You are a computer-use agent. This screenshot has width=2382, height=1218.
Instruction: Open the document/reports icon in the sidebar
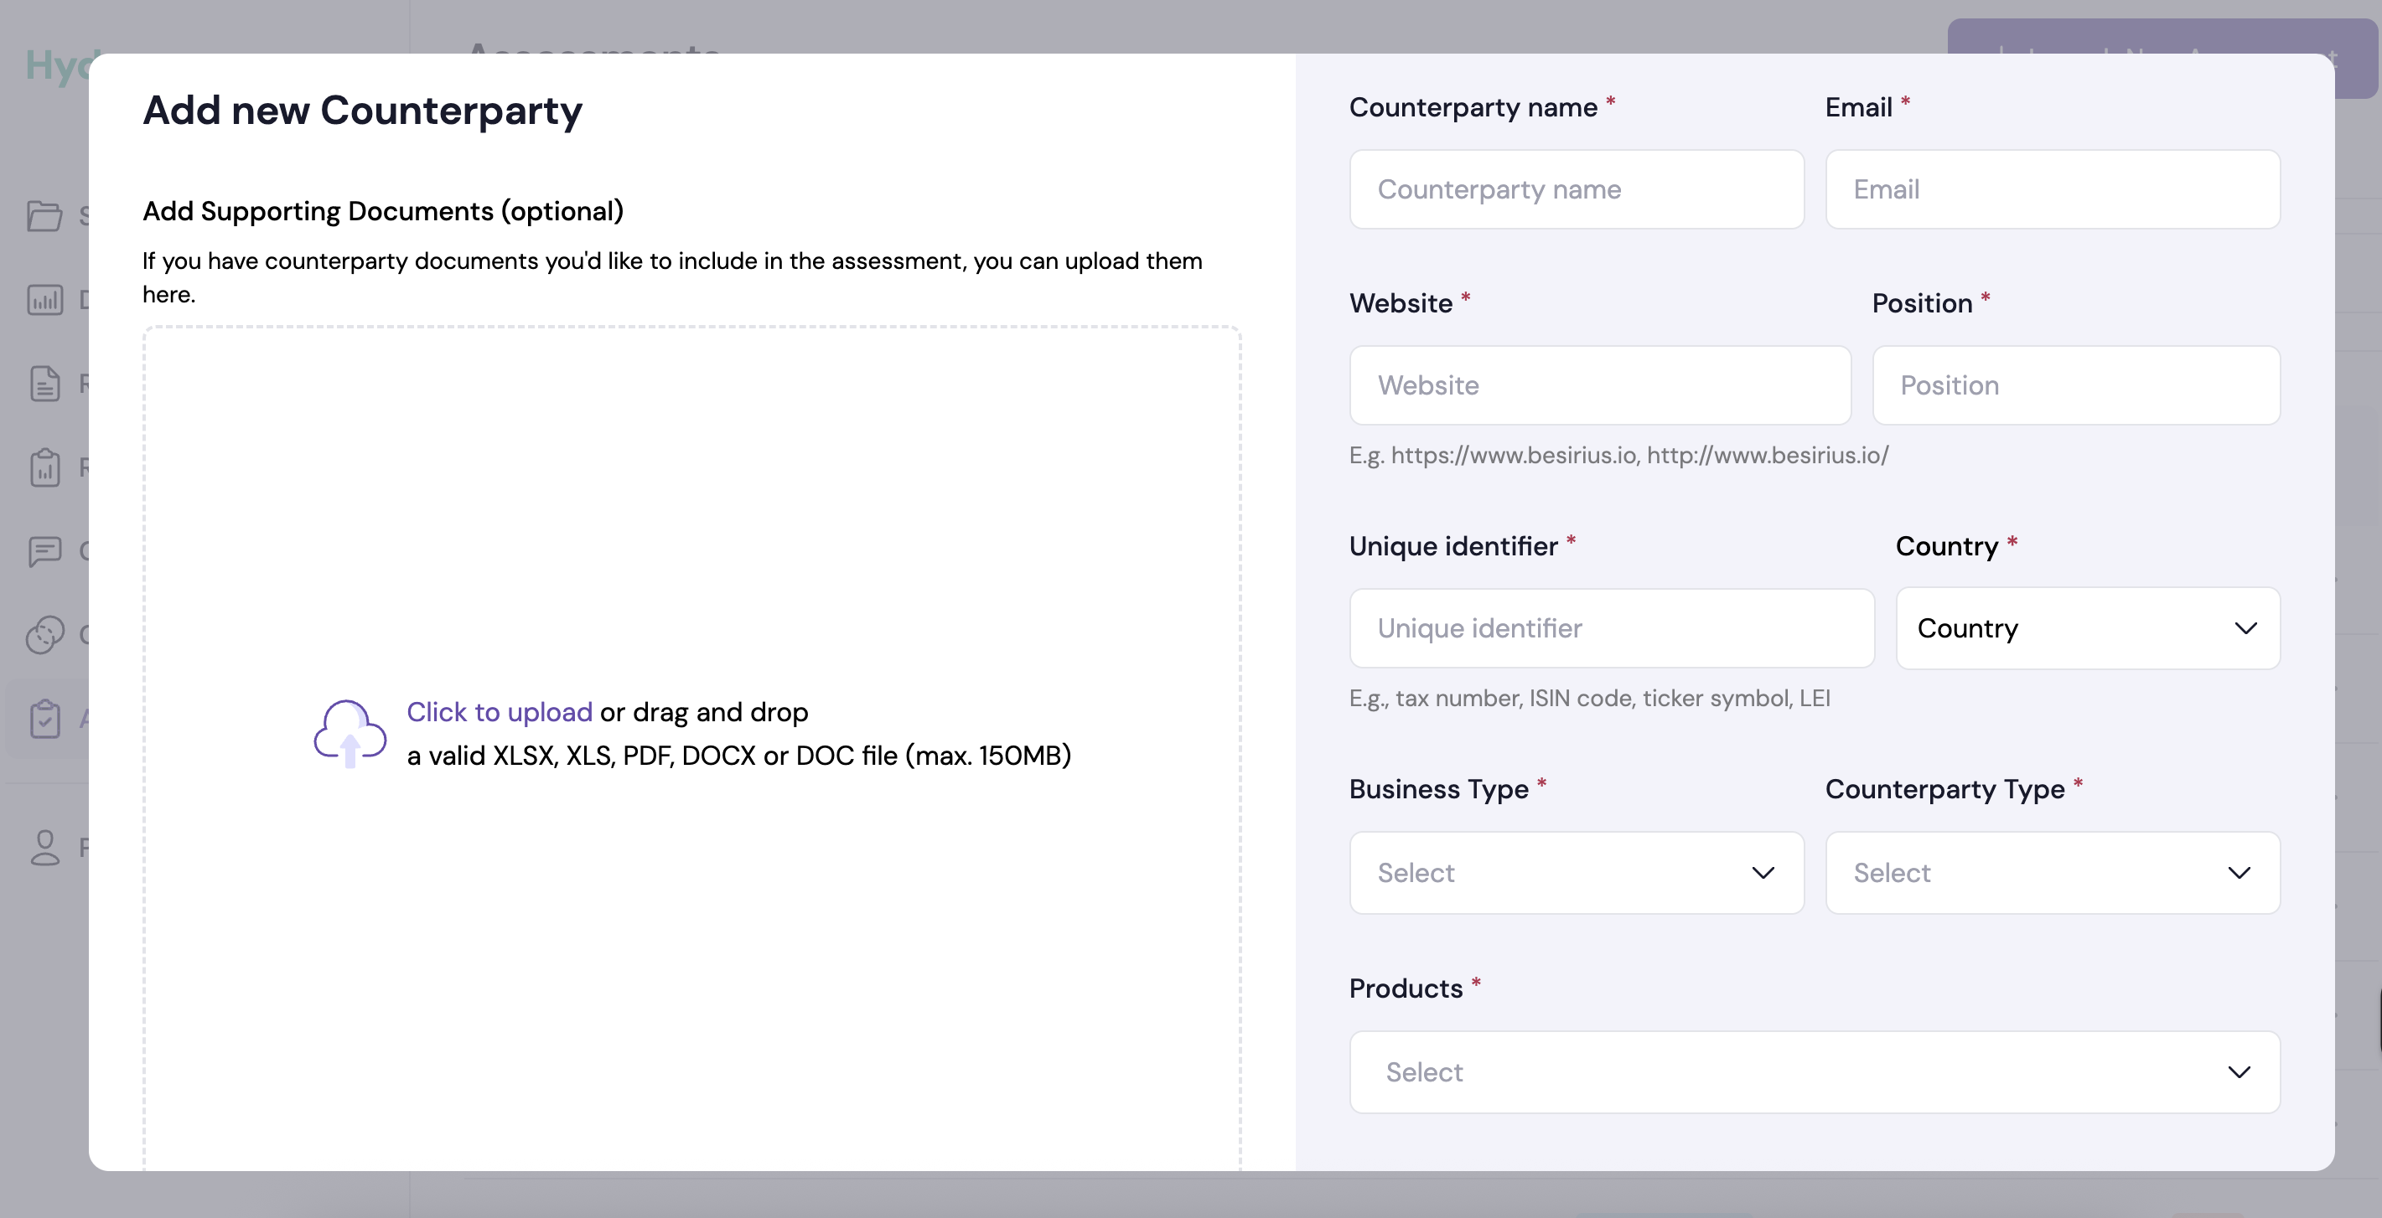47,384
